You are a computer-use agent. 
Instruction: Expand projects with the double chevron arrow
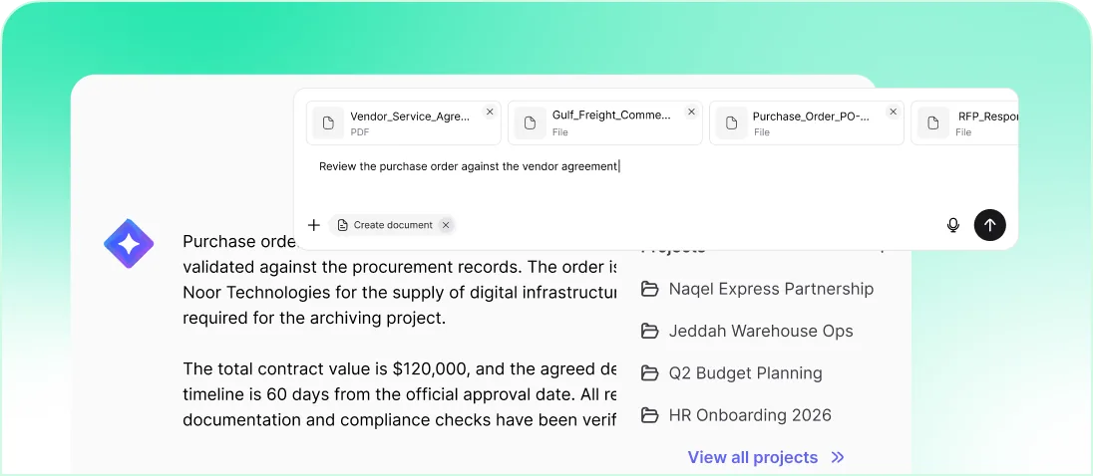point(838,457)
